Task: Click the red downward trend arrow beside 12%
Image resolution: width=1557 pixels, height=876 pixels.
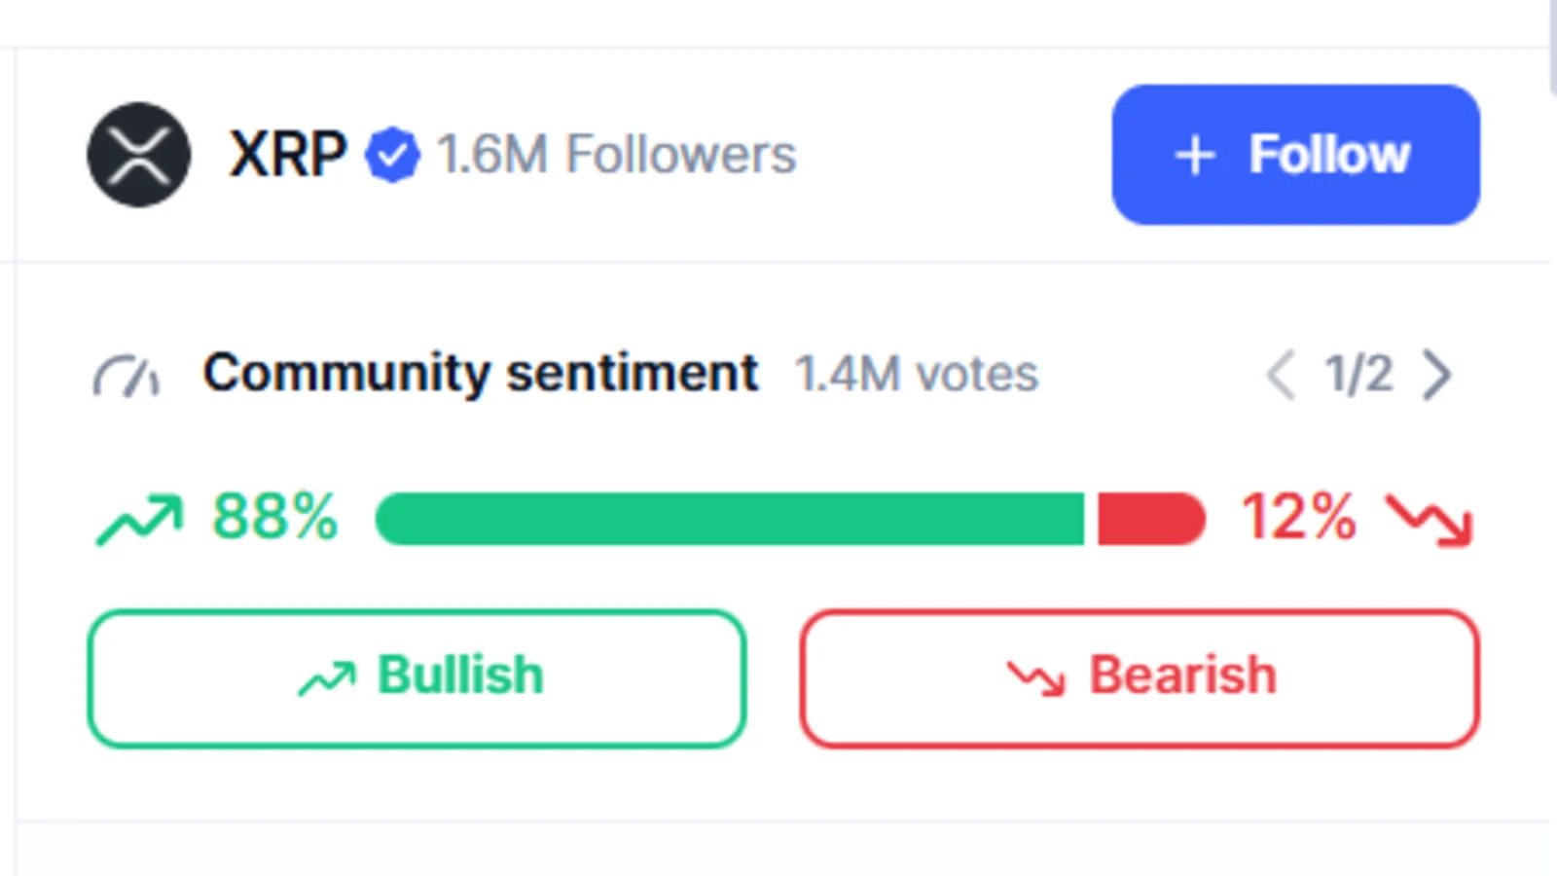Action: pos(1430,520)
